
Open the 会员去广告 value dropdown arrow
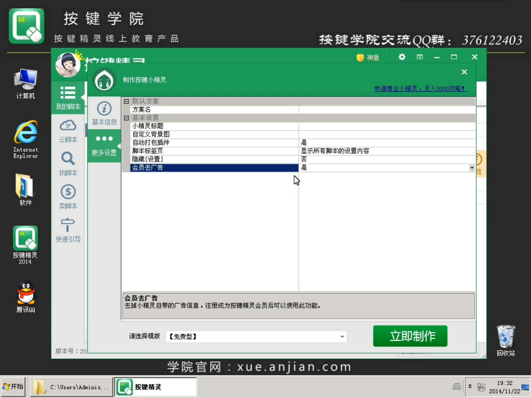click(x=472, y=168)
